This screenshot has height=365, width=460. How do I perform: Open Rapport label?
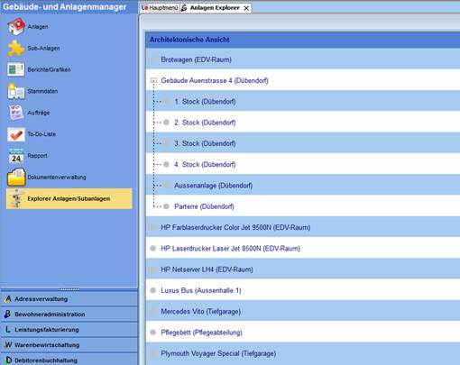click(37, 156)
